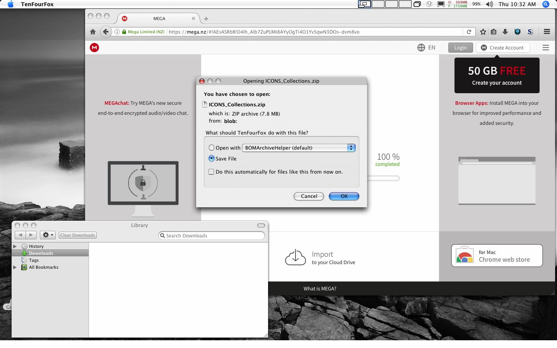Go back with the browser back arrow

coord(106,32)
